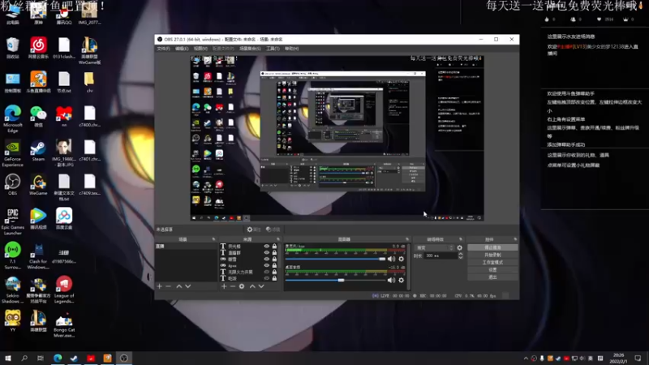Viewport: 649px width, 365px height.
Task: Open the scene transition properties gear
Action: click(459, 248)
